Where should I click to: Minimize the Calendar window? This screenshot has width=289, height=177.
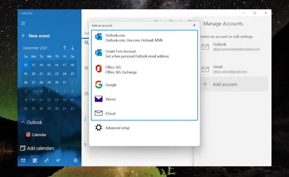point(244,13)
